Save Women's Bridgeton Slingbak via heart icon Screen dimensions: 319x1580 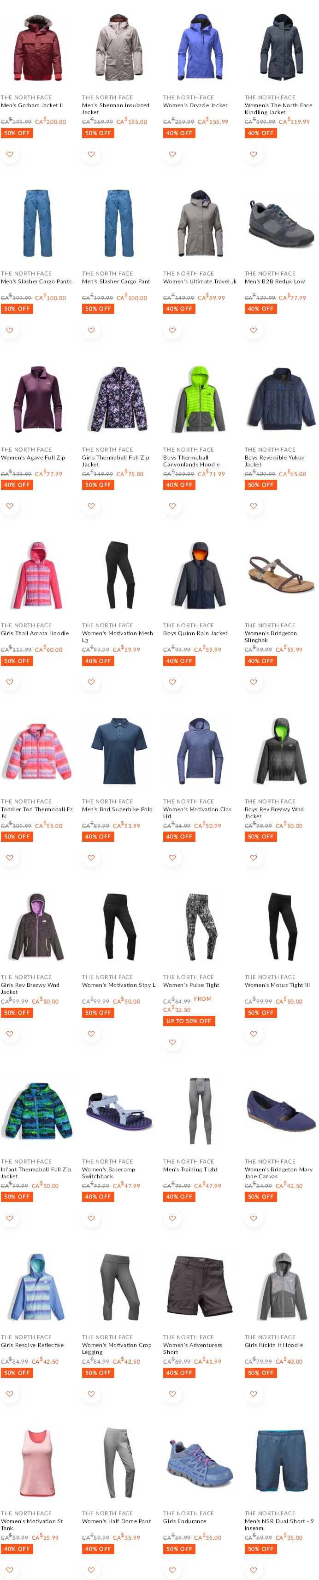pyautogui.click(x=254, y=682)
